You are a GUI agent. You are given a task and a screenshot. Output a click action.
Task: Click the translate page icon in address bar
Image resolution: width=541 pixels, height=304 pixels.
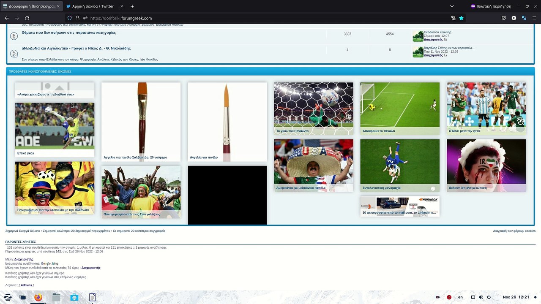tap(453, 18)
